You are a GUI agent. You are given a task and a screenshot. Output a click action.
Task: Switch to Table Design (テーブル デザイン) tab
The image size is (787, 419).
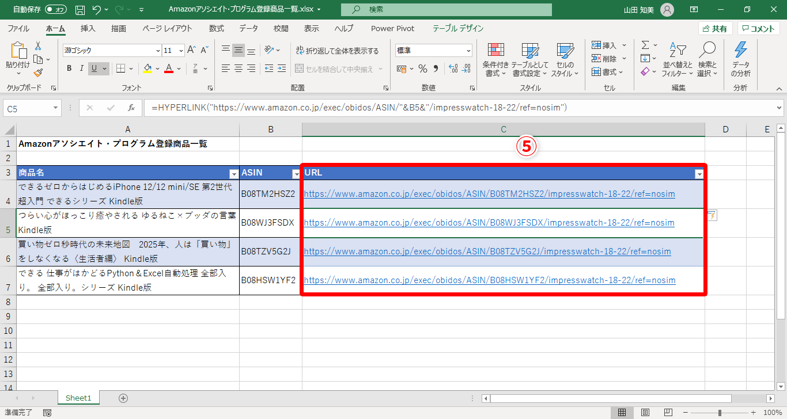pos(458,28)
